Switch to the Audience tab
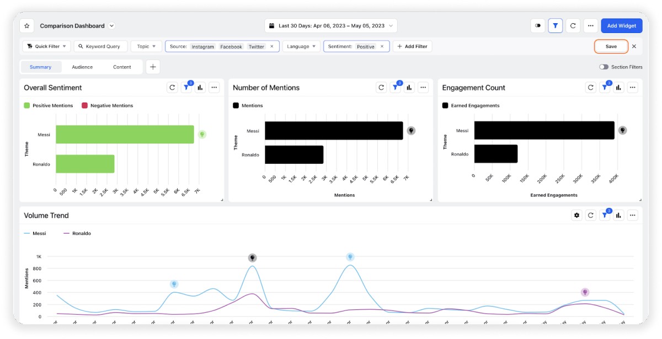This screenshot has height=339, width=662. (x=82, y=67)
